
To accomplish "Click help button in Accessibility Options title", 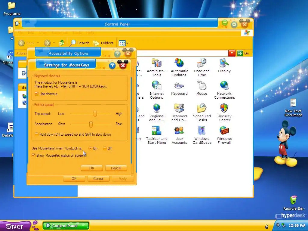I will (117, 54).
